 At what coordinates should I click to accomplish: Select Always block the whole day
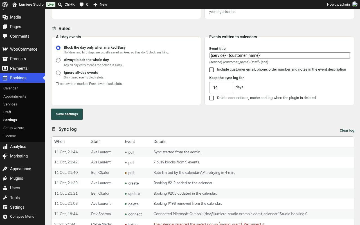click(58, 60)
